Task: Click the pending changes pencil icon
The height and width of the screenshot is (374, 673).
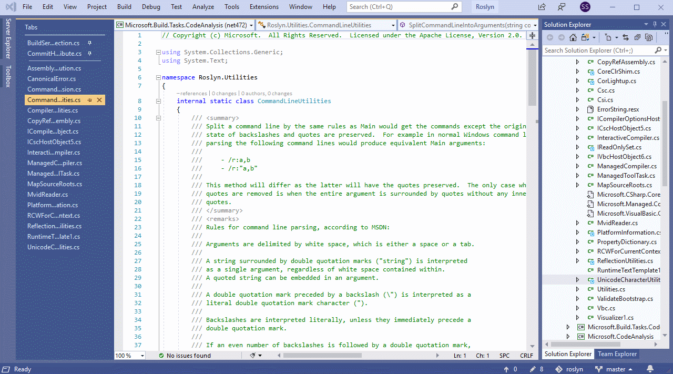Action: coord(533,369)
